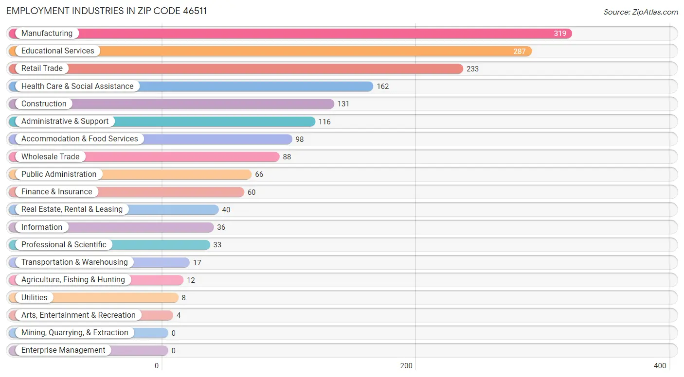Viewport: 684px width, 377px height.
Task: Click the value 88 beside Wholesale Trade
Action: pos(287,157)
